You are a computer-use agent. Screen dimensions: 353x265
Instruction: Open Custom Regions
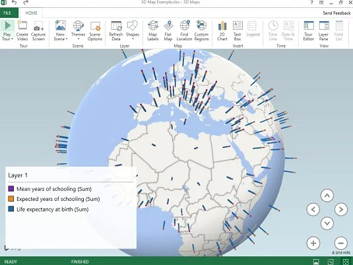(201, 31)
